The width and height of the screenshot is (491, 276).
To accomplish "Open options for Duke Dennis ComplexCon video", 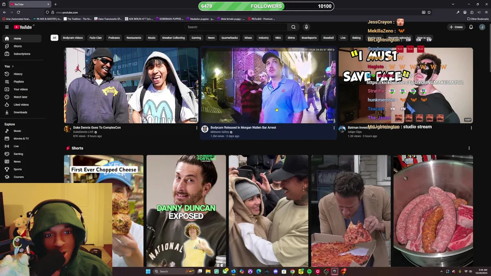I will pyautogui.click(x=197, y=128).
